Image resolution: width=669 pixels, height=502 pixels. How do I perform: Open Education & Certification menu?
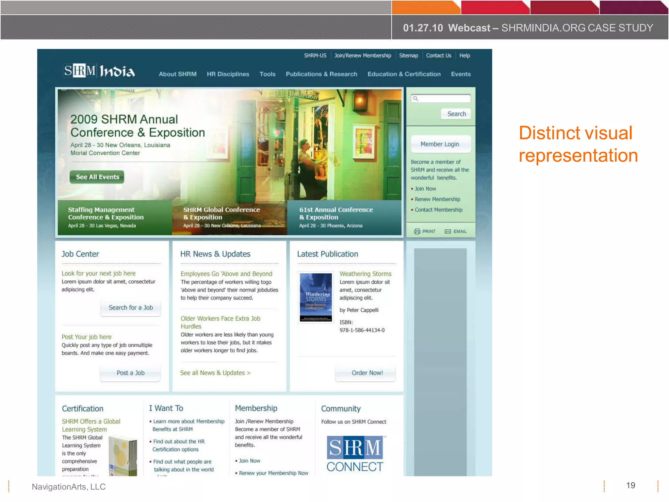[x=404, y=74]
